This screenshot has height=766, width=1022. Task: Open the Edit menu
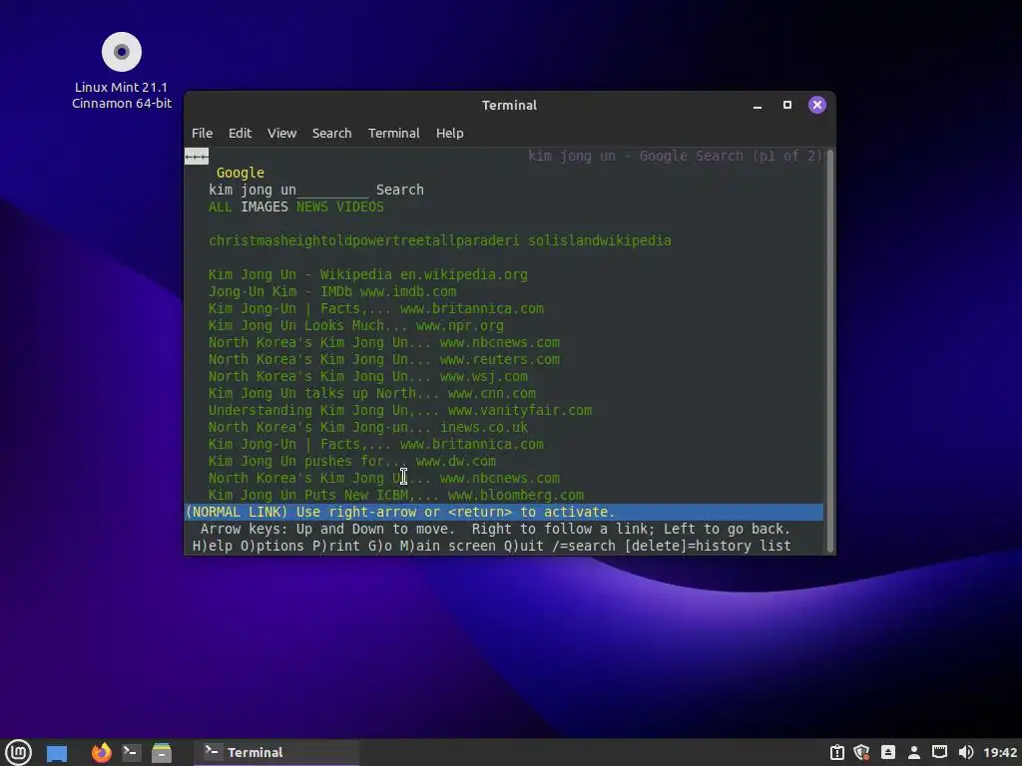240,133
